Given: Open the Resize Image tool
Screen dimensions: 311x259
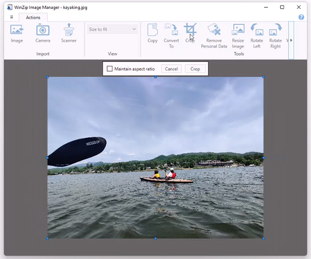Looking at the screenshot, I should click(x=238, y=31).
